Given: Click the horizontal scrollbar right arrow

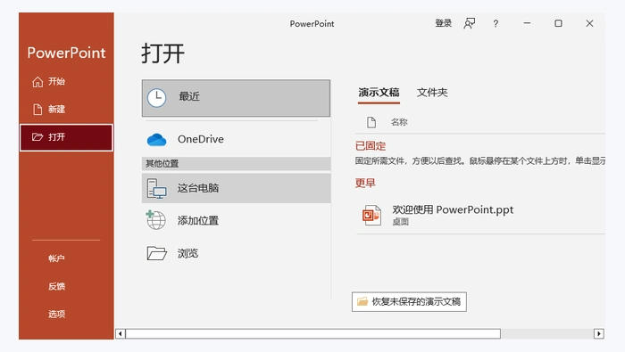Looking at the screenshot, I should [599, 333].
